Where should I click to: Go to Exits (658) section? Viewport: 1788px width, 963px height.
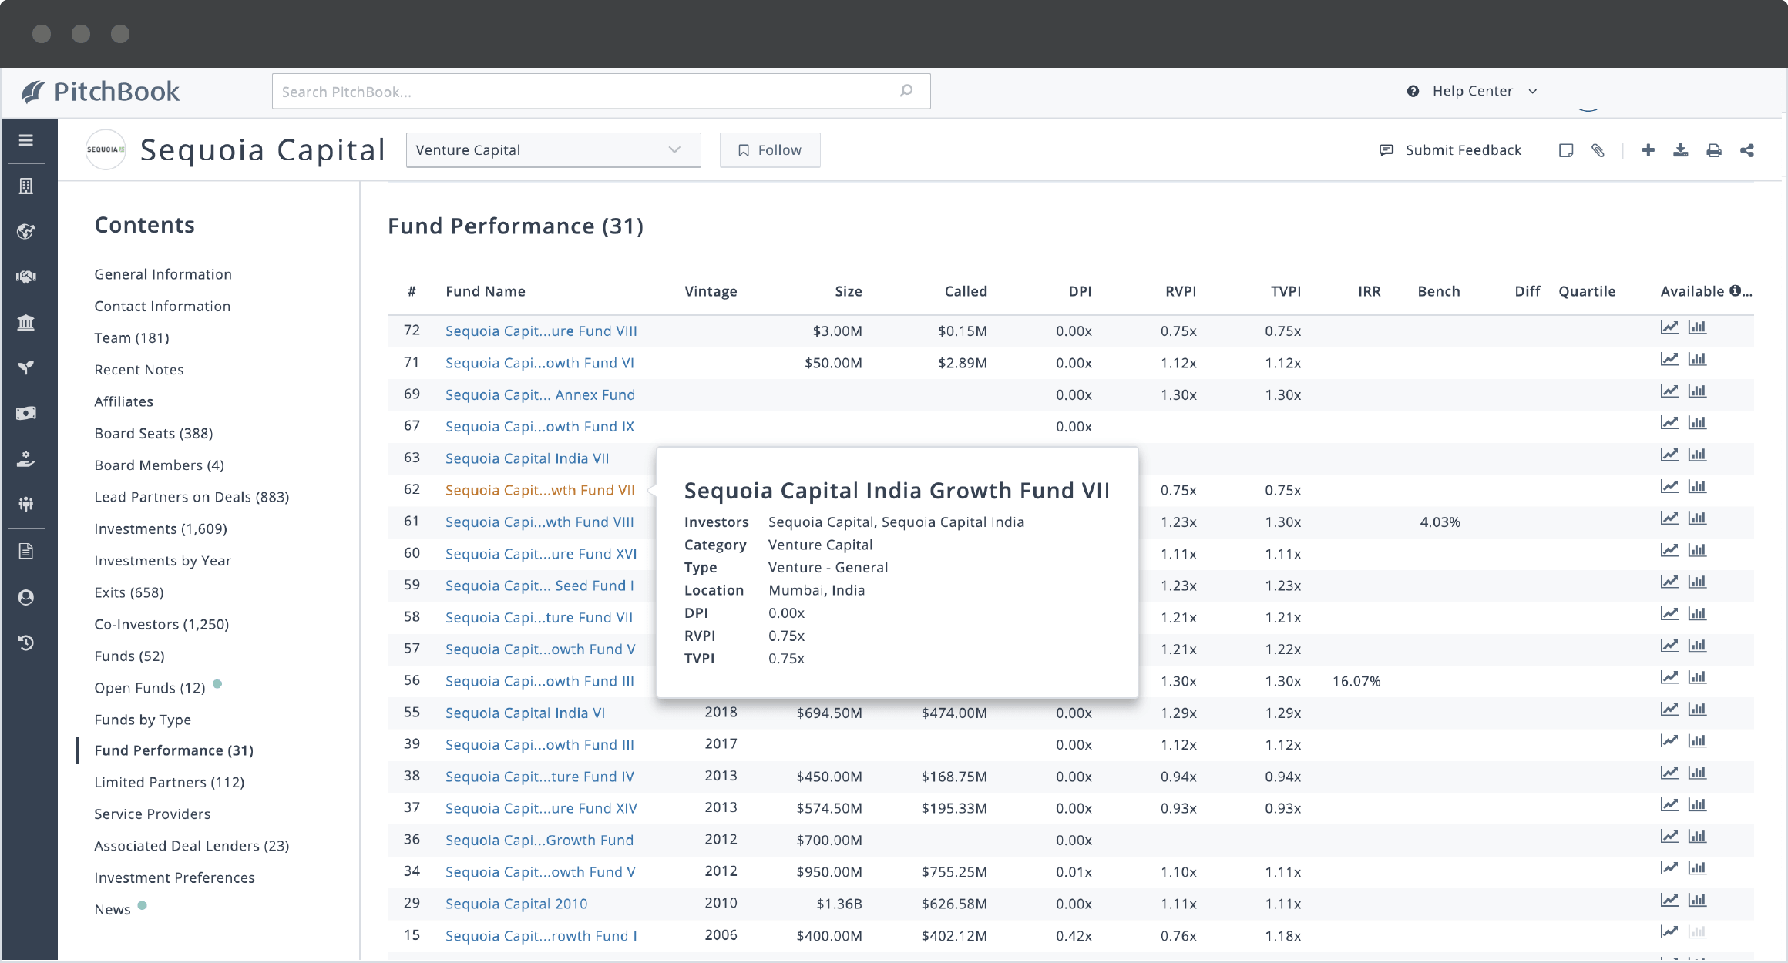129,592
